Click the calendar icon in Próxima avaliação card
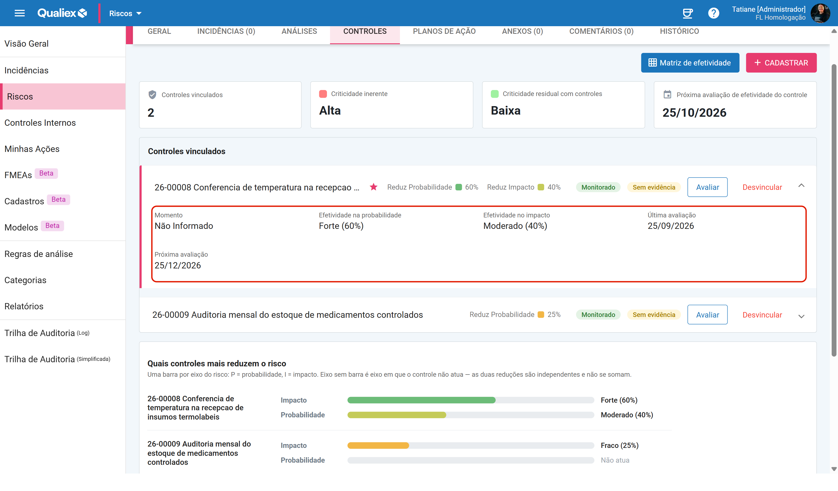The width and height of the screenshot is (838, 491). (667, 95)
